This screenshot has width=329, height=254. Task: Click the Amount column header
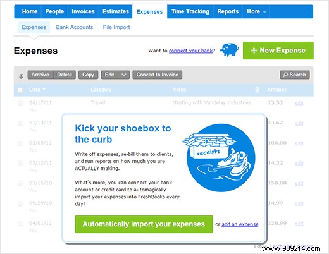pos(276,90)
